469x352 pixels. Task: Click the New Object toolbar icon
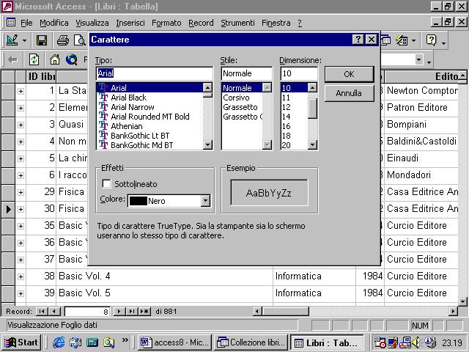402,40
